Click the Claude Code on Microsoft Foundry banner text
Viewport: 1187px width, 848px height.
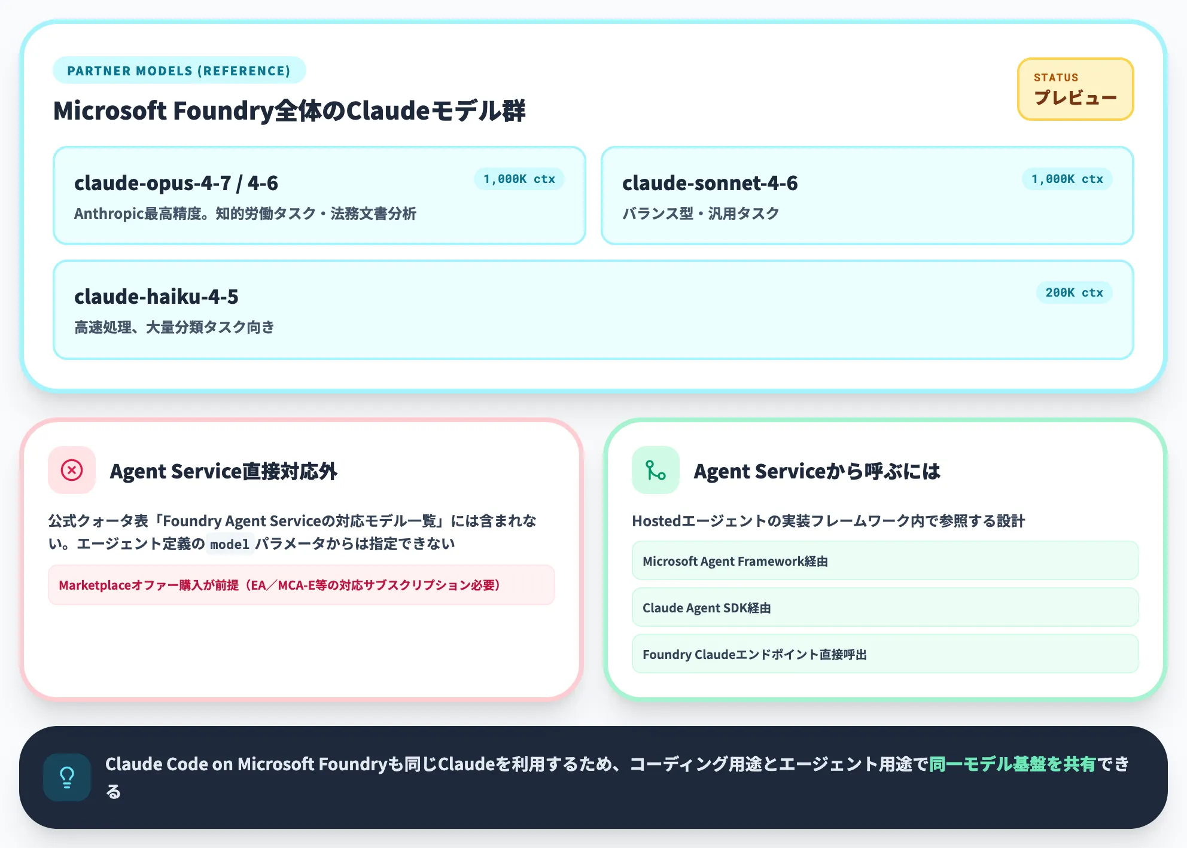617,777
